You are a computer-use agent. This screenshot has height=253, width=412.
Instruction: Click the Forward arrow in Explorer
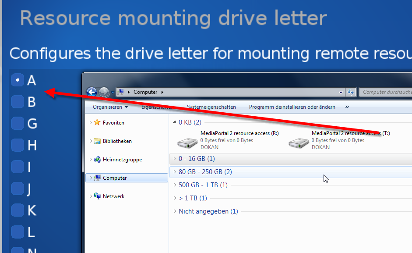pos(104,92)
